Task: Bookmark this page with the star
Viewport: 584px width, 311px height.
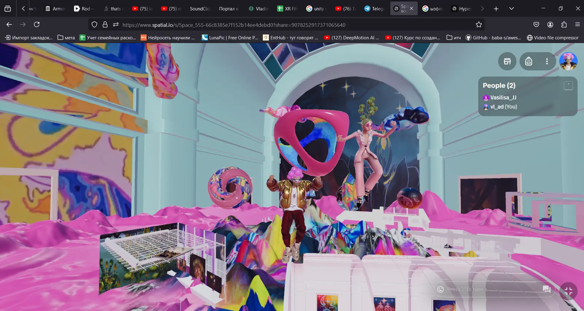Action: point(479,25)
